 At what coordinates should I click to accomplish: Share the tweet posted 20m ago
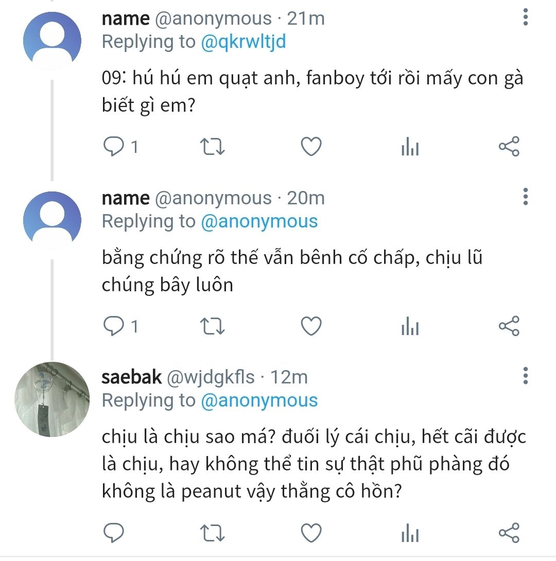(509, 326)
